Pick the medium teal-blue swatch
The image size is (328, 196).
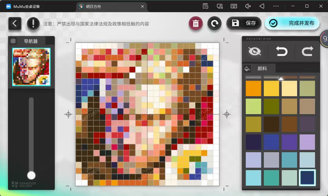[x=289, y=160]
